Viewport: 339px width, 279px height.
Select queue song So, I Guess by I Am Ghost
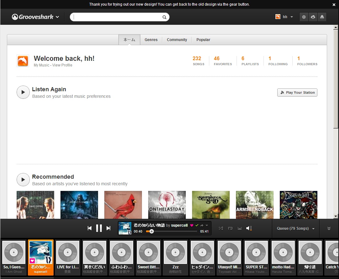click(x=14, y=257)
